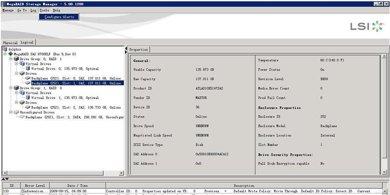Click the Slot 2 drive icon

coord(28,107)
